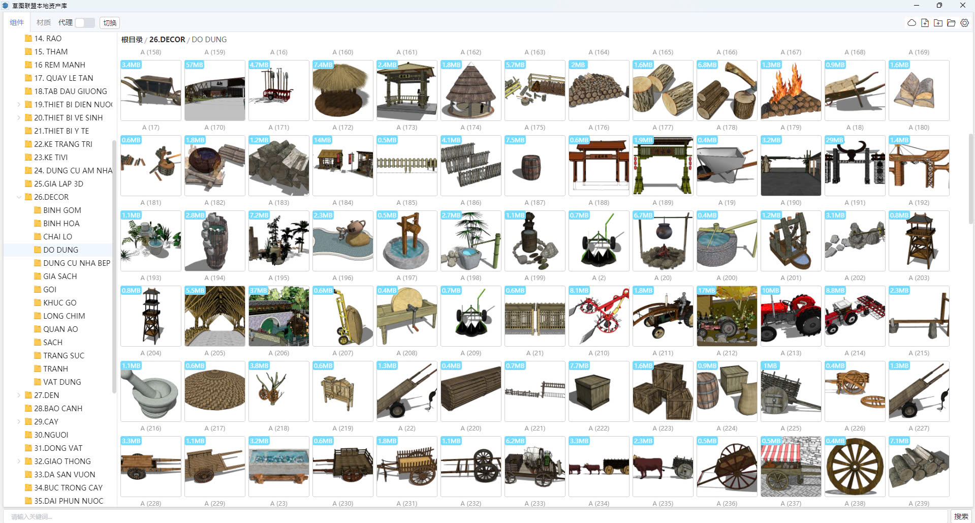The height and width of the screenshot is (523, 975).
Task: Click the 切换 switch button
Action: (x=110, y=22)
